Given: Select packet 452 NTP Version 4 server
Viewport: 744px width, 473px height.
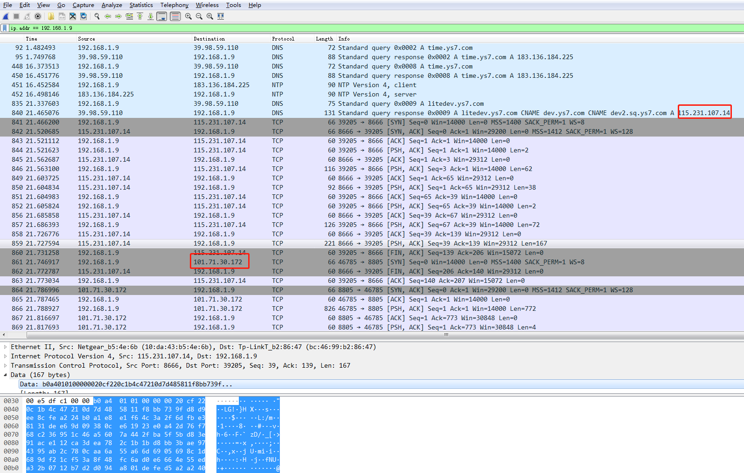Looking at the screenshot, I should [x=372, y=94].
